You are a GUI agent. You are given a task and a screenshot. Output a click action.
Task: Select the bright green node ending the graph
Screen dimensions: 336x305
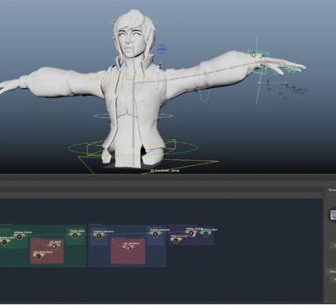pos(205,234)
